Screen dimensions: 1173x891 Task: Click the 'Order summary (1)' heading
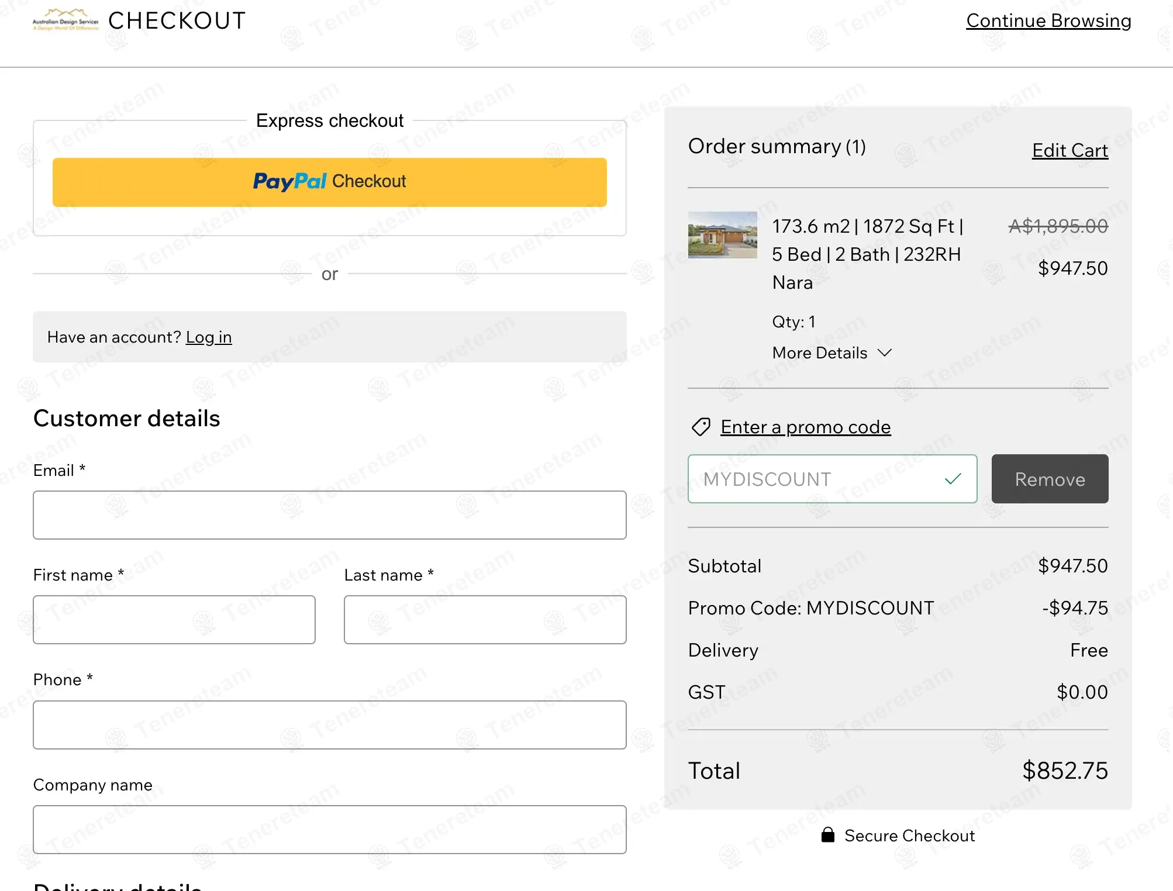(x=777, y=146)
